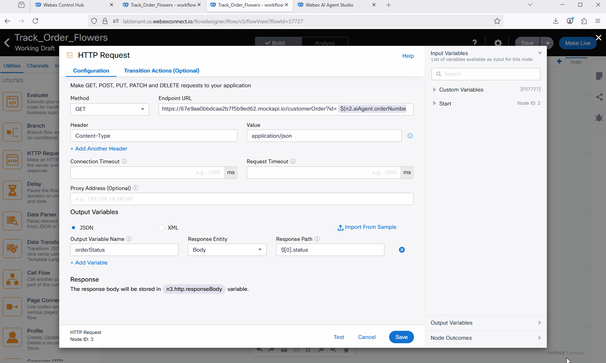Remove the Content-Type header row
Viewport: 606px width, 363px height.
pos(410,136)
